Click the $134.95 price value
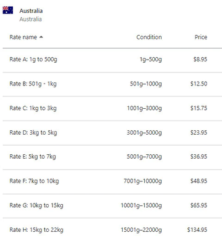This screenshot has height=241, width=222. pyautogui.click(x=197, y=230)
